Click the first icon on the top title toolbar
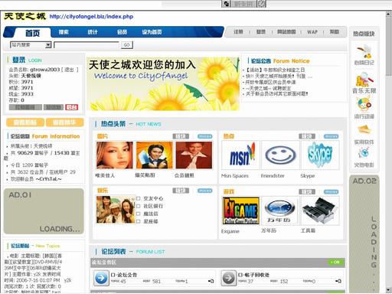 [226, 4]
